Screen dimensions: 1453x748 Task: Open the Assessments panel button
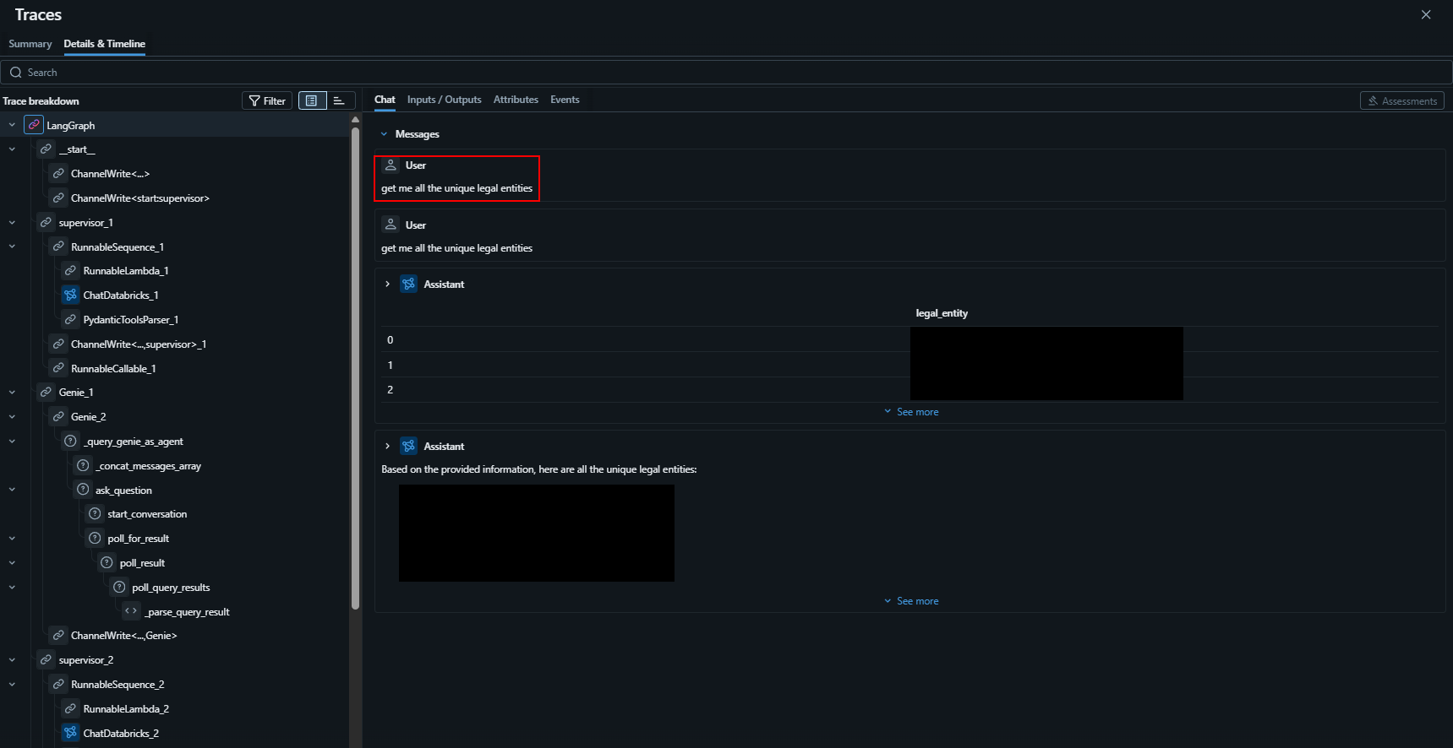(1401, 100)
